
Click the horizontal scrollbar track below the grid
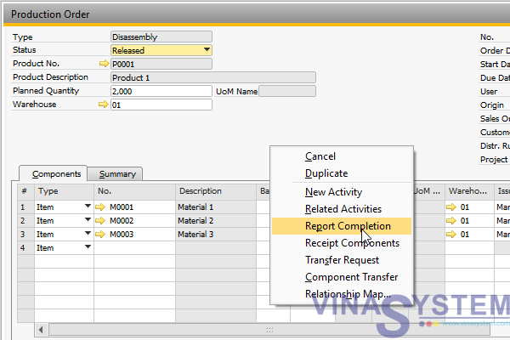(x=269, y=330)
